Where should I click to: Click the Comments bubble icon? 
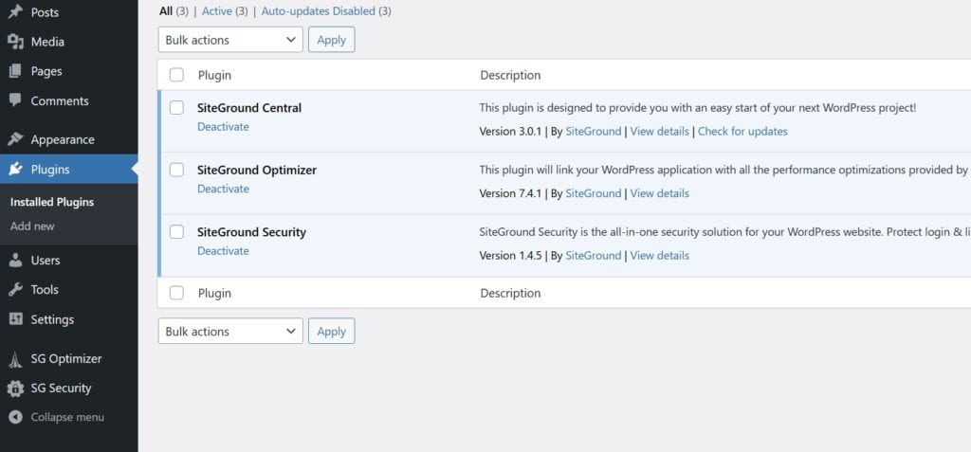(15, 100)
